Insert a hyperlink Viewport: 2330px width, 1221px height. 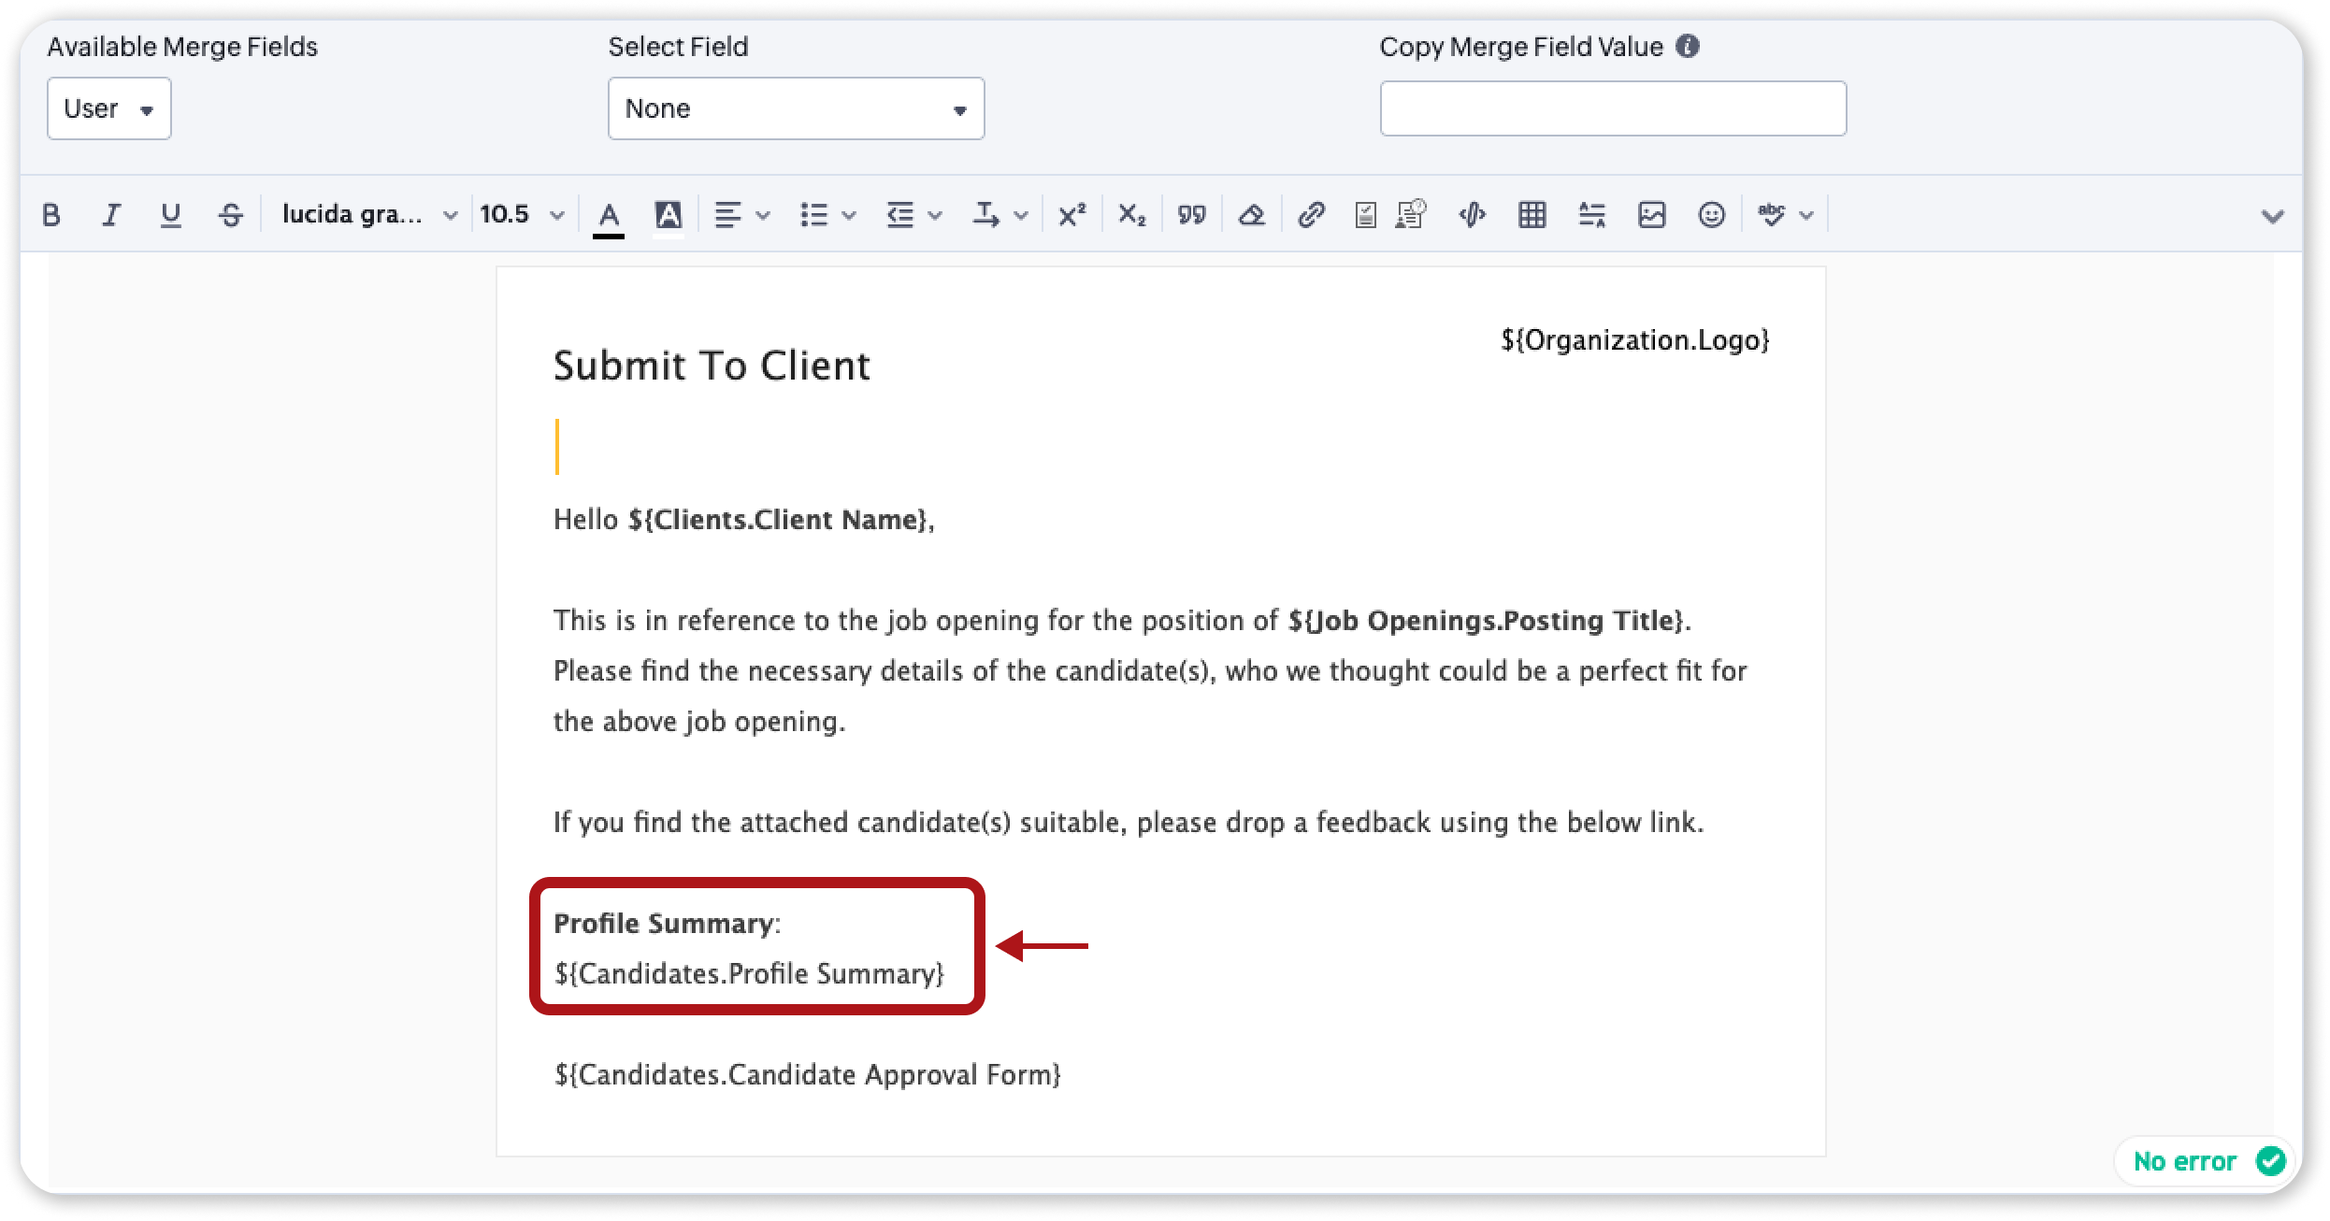1311,215
